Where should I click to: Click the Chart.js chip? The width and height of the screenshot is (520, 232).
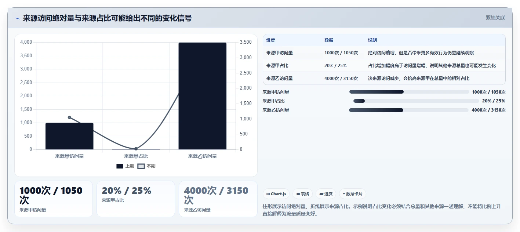pos(276,194)
